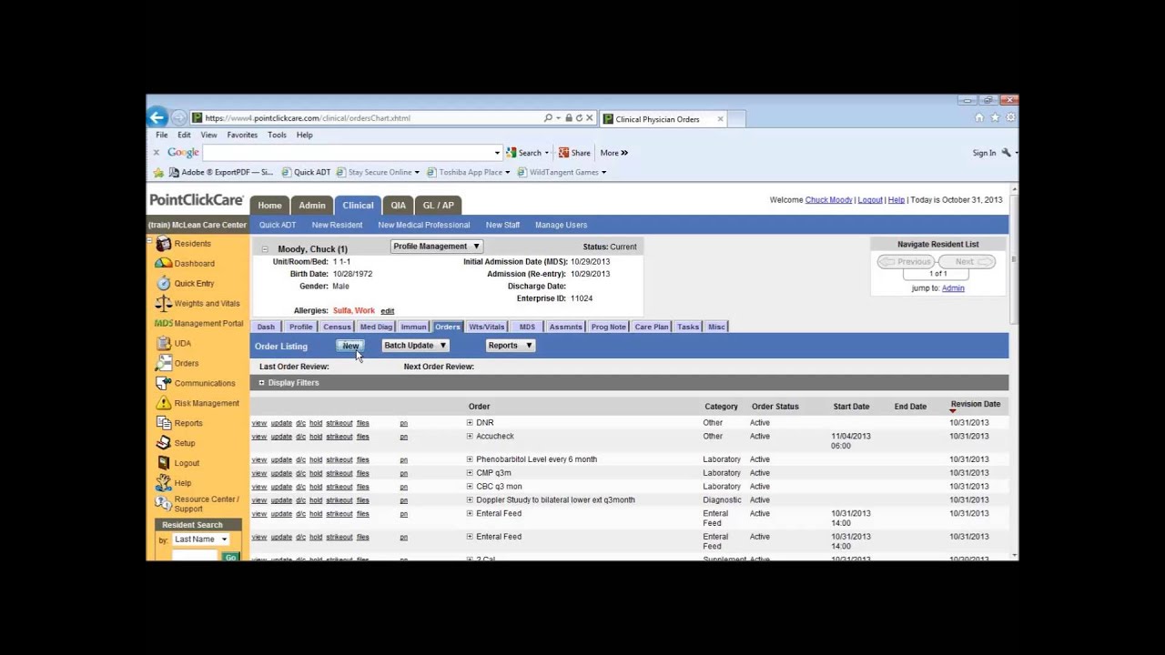Open the Tools menu in menu bar

[x=277, y=136]
